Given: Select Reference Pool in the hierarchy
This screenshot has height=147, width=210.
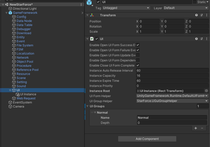Looking at the screenshot, I should 28,70.
